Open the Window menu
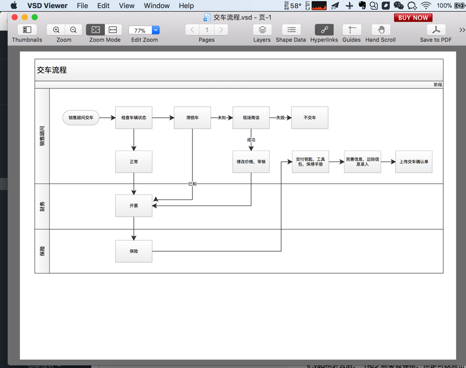The height and width of the screenshot is (368, 466). coord(157,6)
